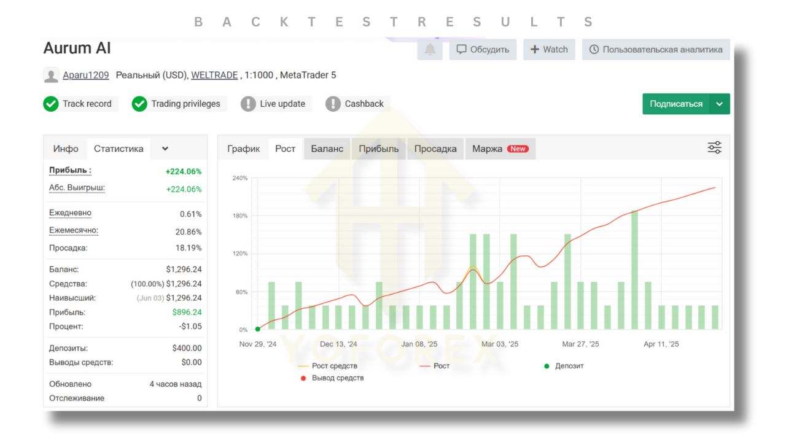
Task: Open the Просадка tab
Action: pyautogui.click(x=435, y=149)
